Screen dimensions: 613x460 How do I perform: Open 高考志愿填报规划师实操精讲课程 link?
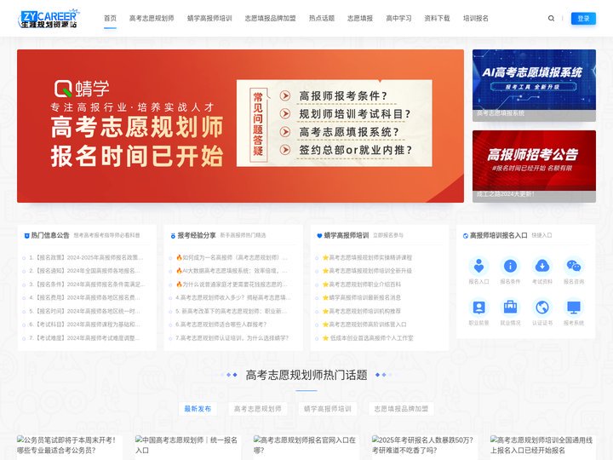367,258
